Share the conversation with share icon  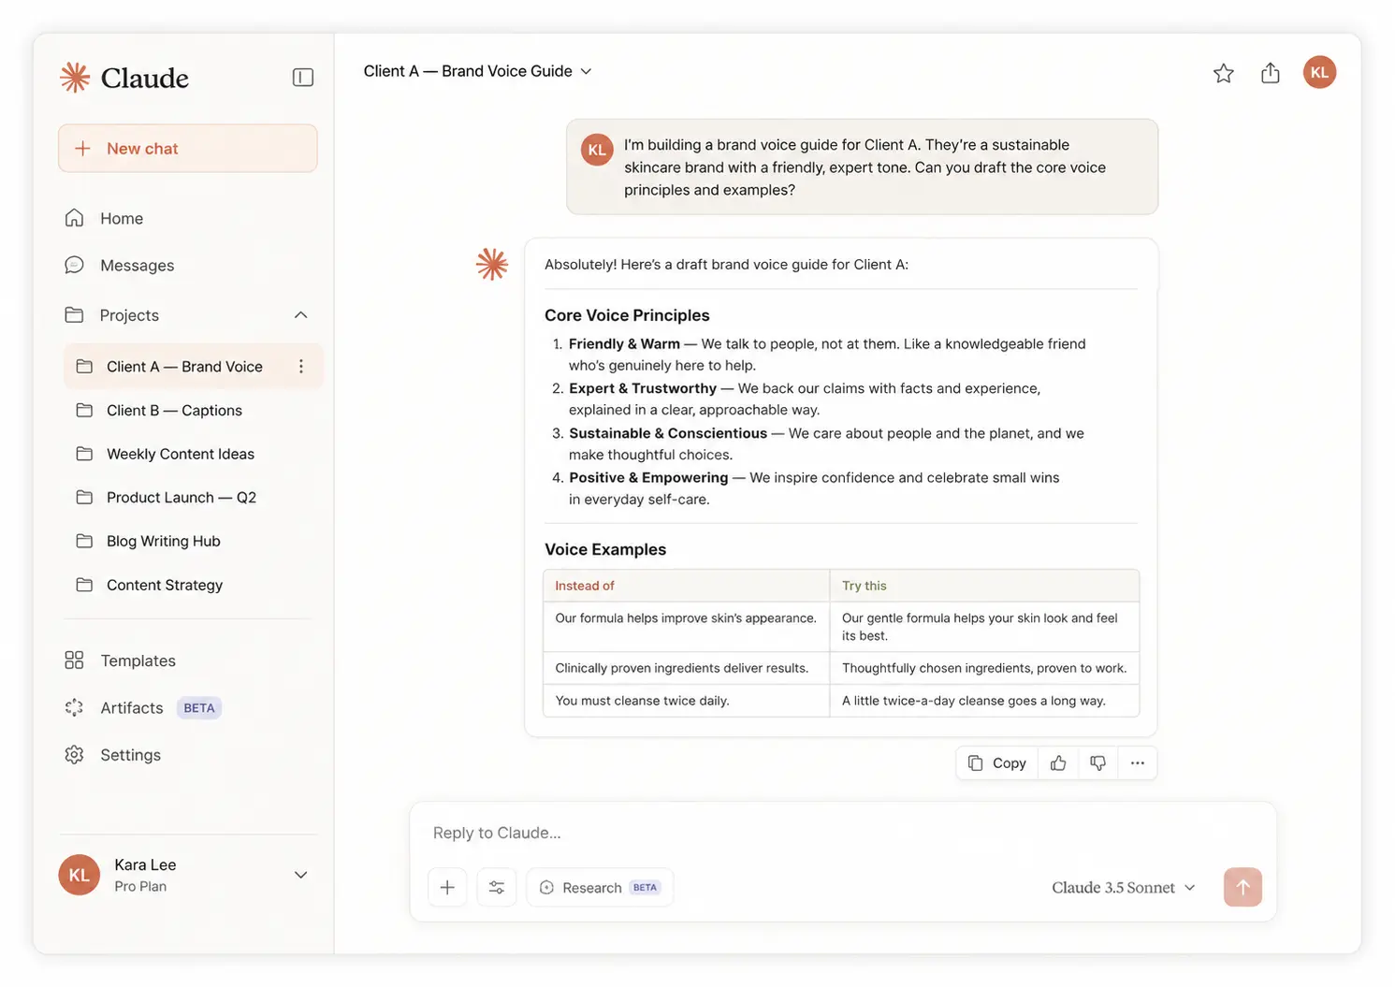(x=1271, y=73)
